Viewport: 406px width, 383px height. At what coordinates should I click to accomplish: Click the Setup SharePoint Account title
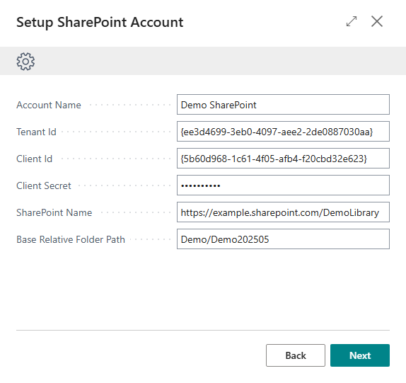click(x=100, y=22)
